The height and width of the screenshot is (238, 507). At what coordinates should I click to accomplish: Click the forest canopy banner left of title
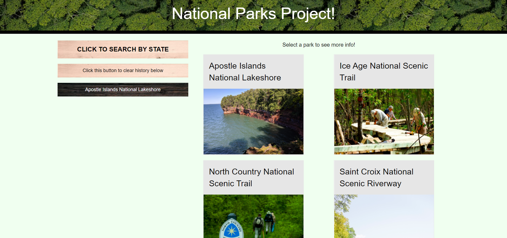[x=80, y=15]
